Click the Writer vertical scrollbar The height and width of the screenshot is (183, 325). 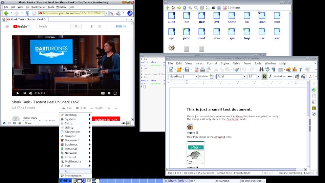point(308,124)
